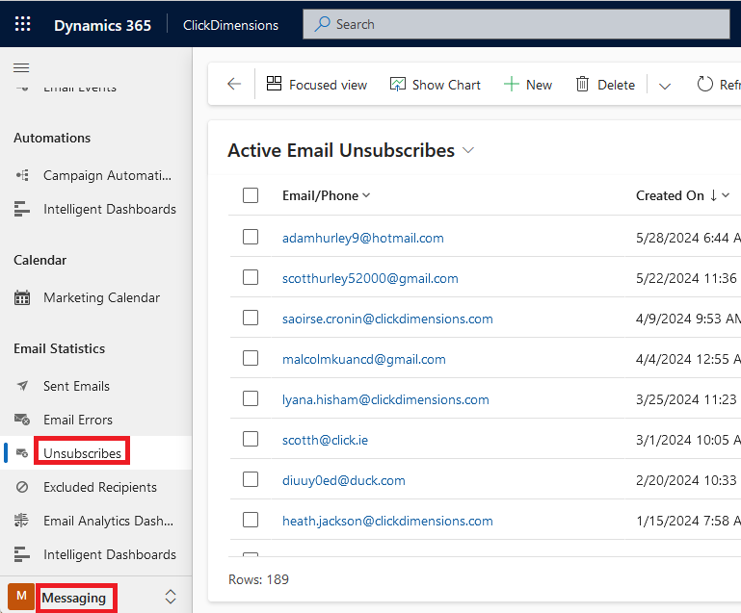Open the heath.jackson@clickdimensions.com record link
The image size is (741, 613).
(x=387, y=521)
